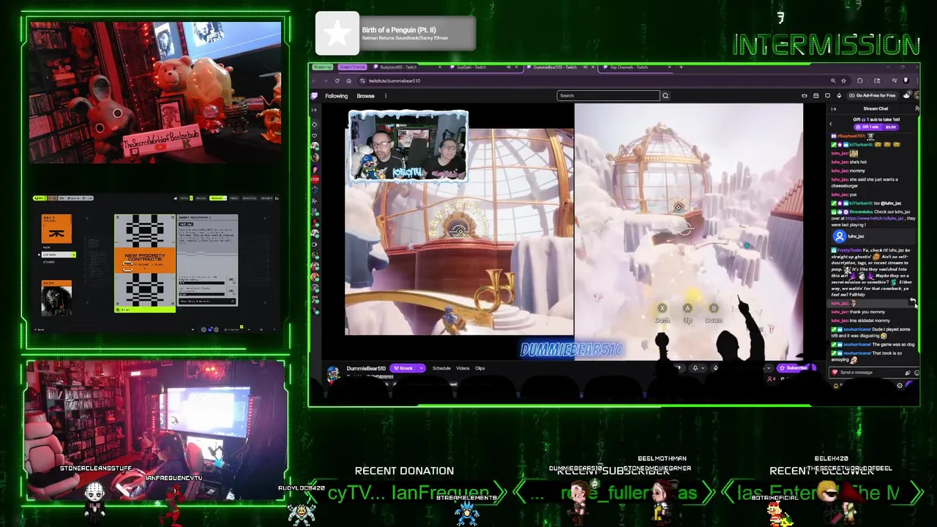The image size is (937, 527).
Task: Toggle channel notifications bell
Action: click(695, 368)
